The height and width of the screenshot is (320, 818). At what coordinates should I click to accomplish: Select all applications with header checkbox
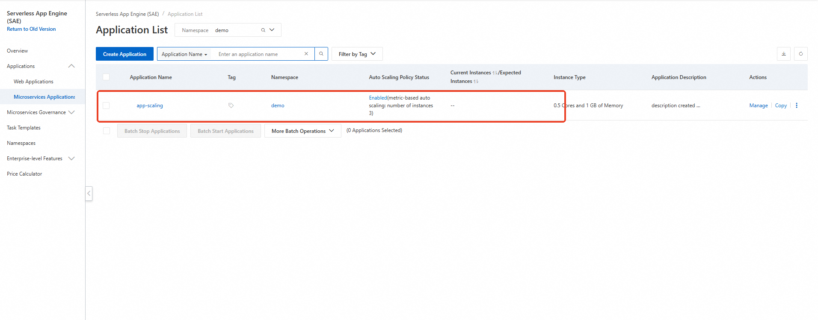(x=106, y=77)
